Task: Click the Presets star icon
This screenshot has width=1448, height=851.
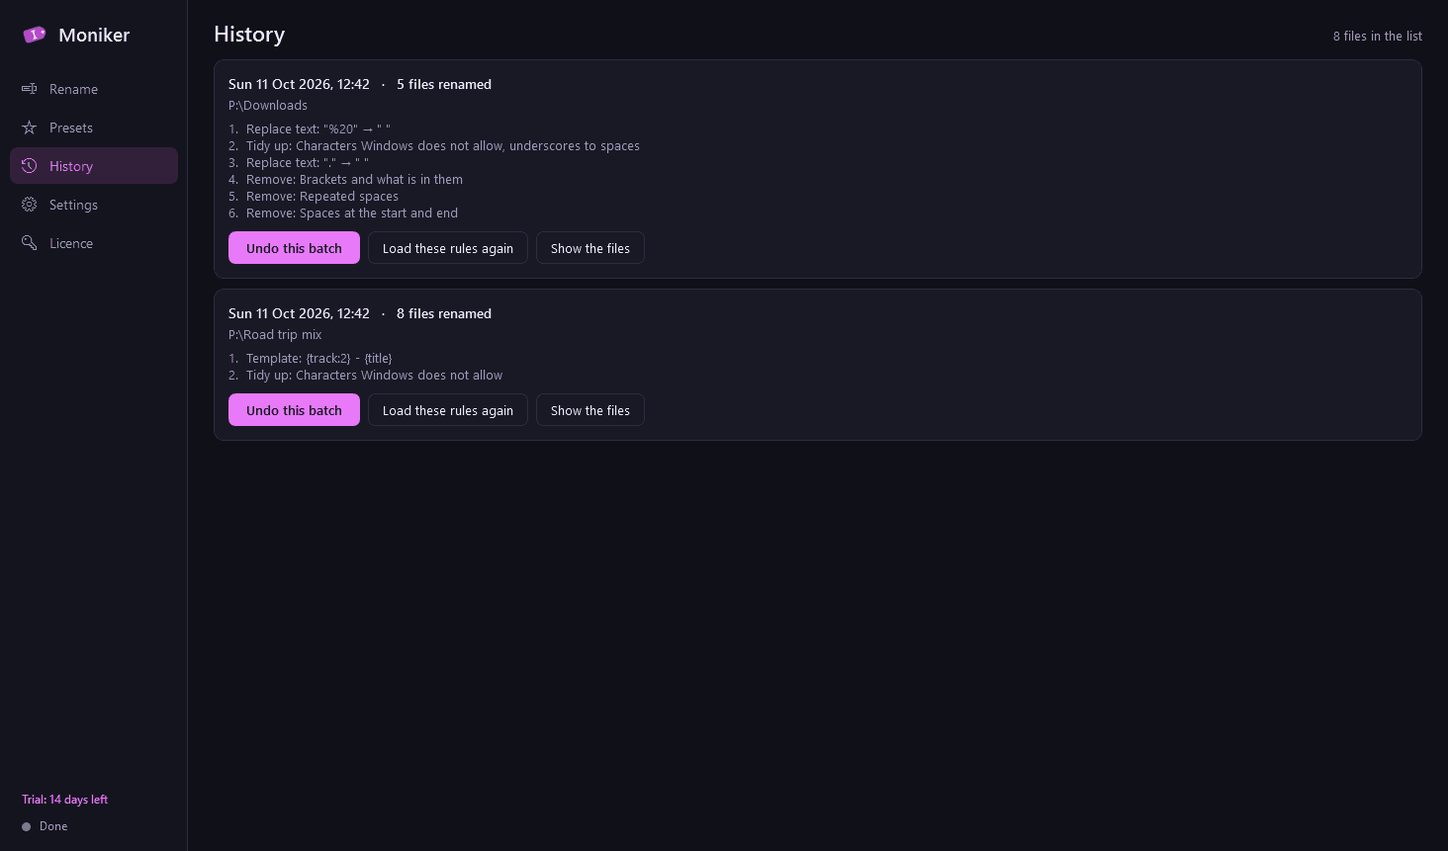Action: tap(30, 128)
